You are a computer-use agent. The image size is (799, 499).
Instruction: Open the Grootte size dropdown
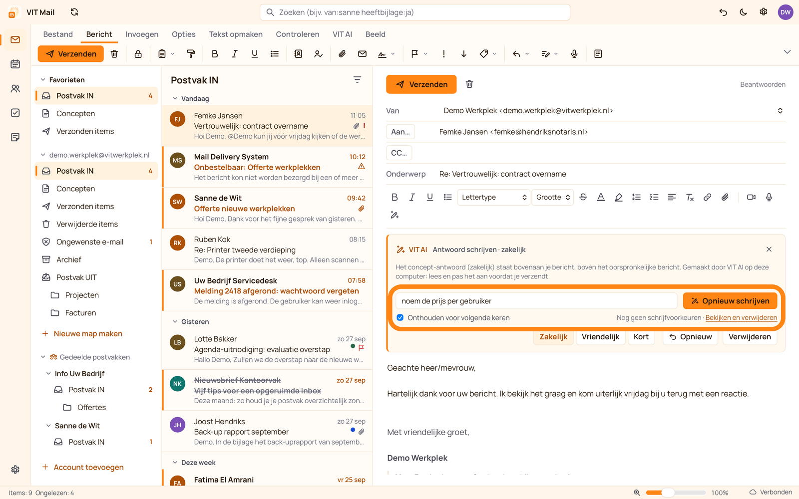click(552, 197)
